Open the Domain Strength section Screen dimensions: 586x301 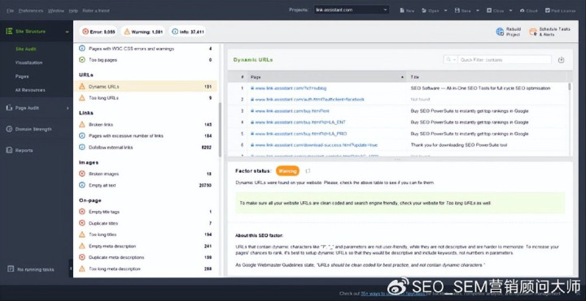pos(33,129)
